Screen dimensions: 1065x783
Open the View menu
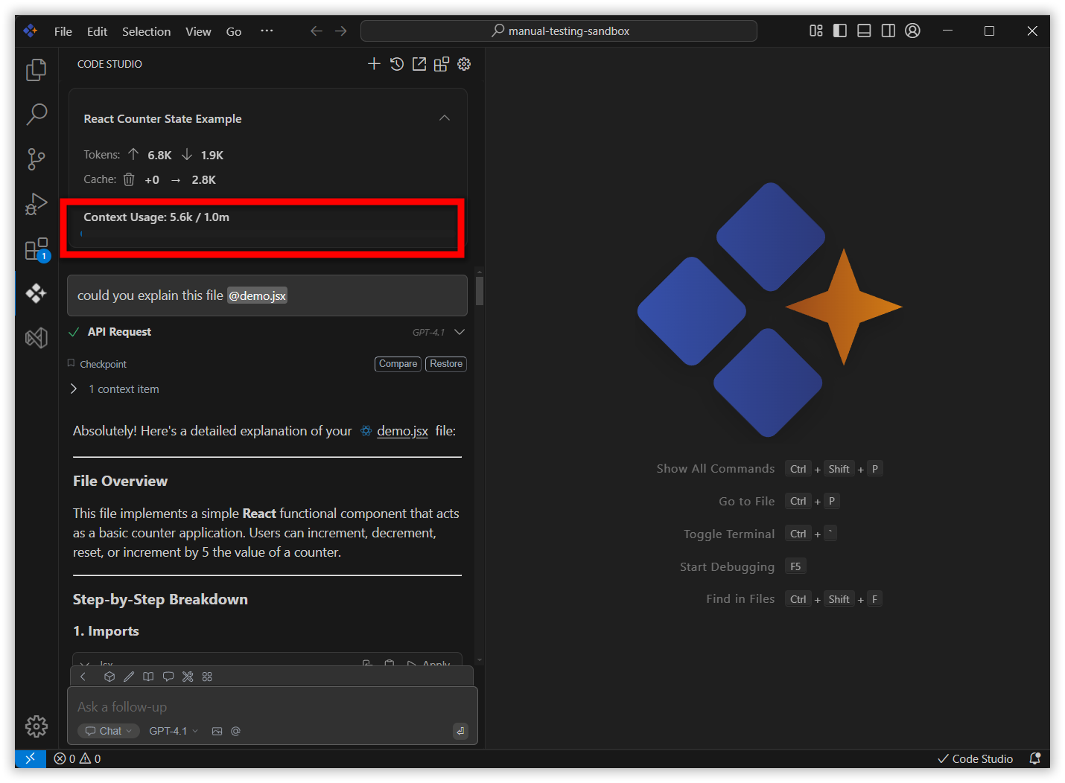coord(198,31)
